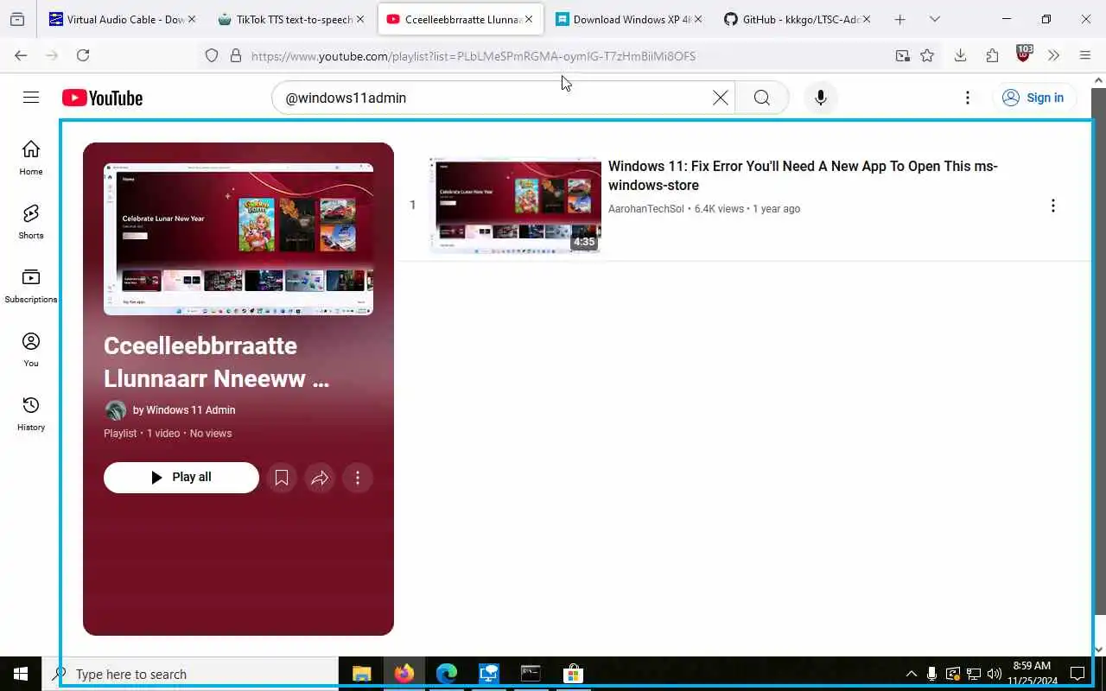Screen dimensions: 1106x691
Task: Close the Download Windows XP tab
Action: point(697,19)
